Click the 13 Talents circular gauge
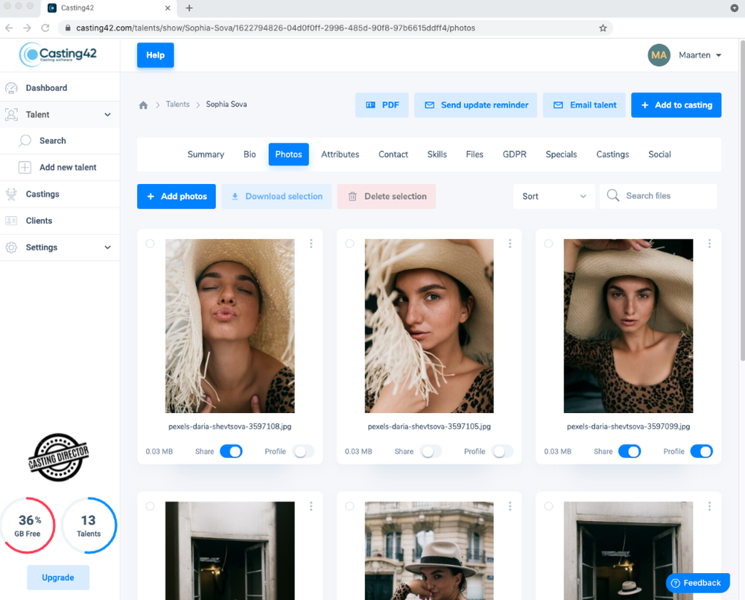The width and height of the screenshot is (745, 600). 89,525
